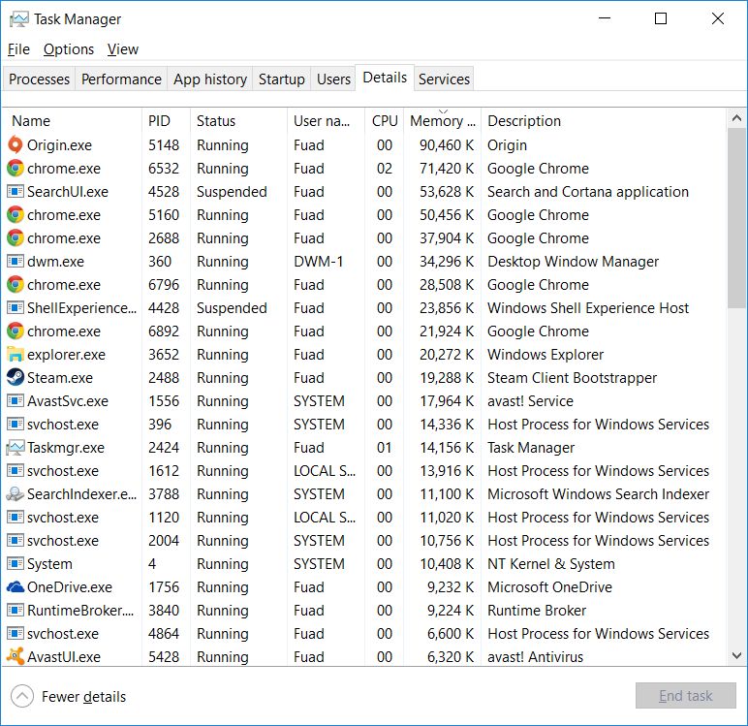
Task: Sort by the PID column header
Action: (x=159, y=121)
